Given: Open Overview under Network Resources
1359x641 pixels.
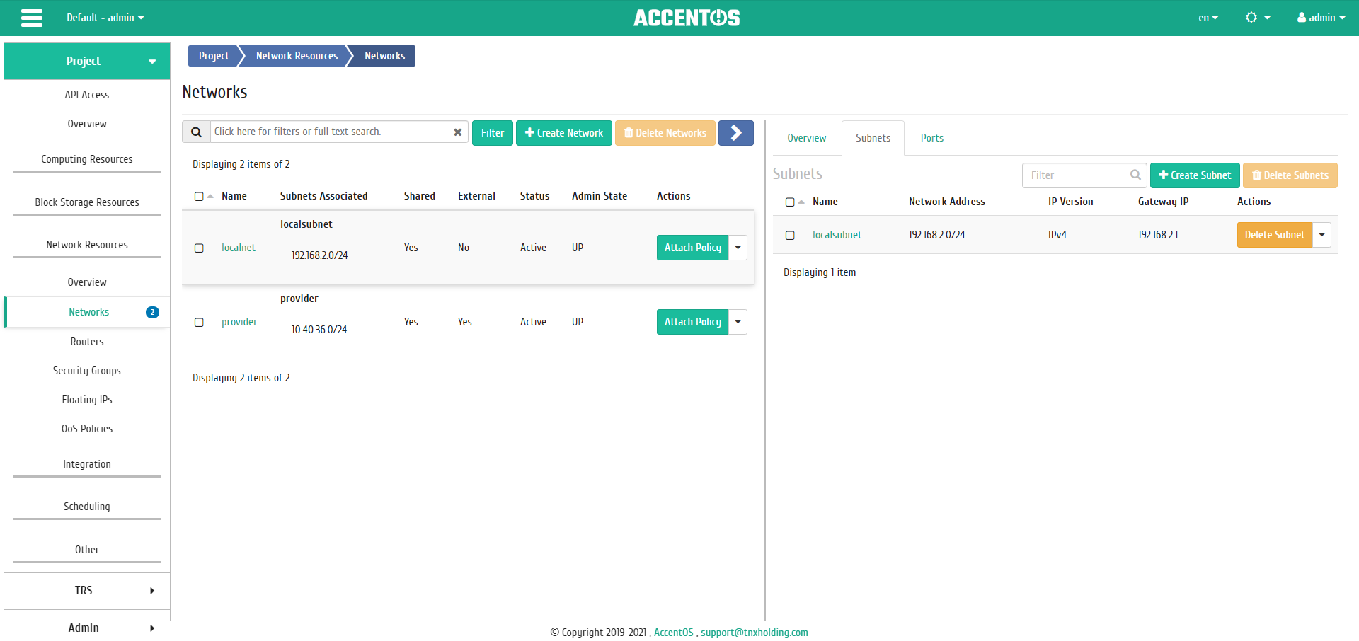Looking at the screenshot, I should pos(87,282).
